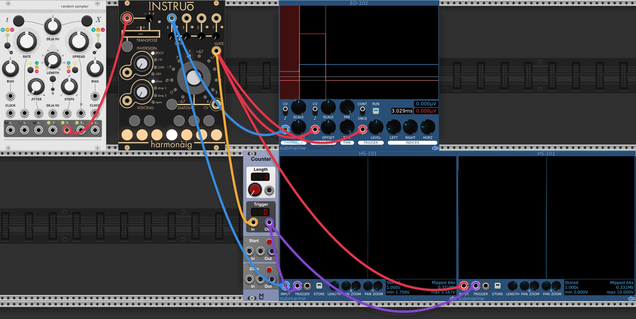Click the left CLOCK input jack on random sampler
This screenshot has height=319, width=636.
[11, 113]
